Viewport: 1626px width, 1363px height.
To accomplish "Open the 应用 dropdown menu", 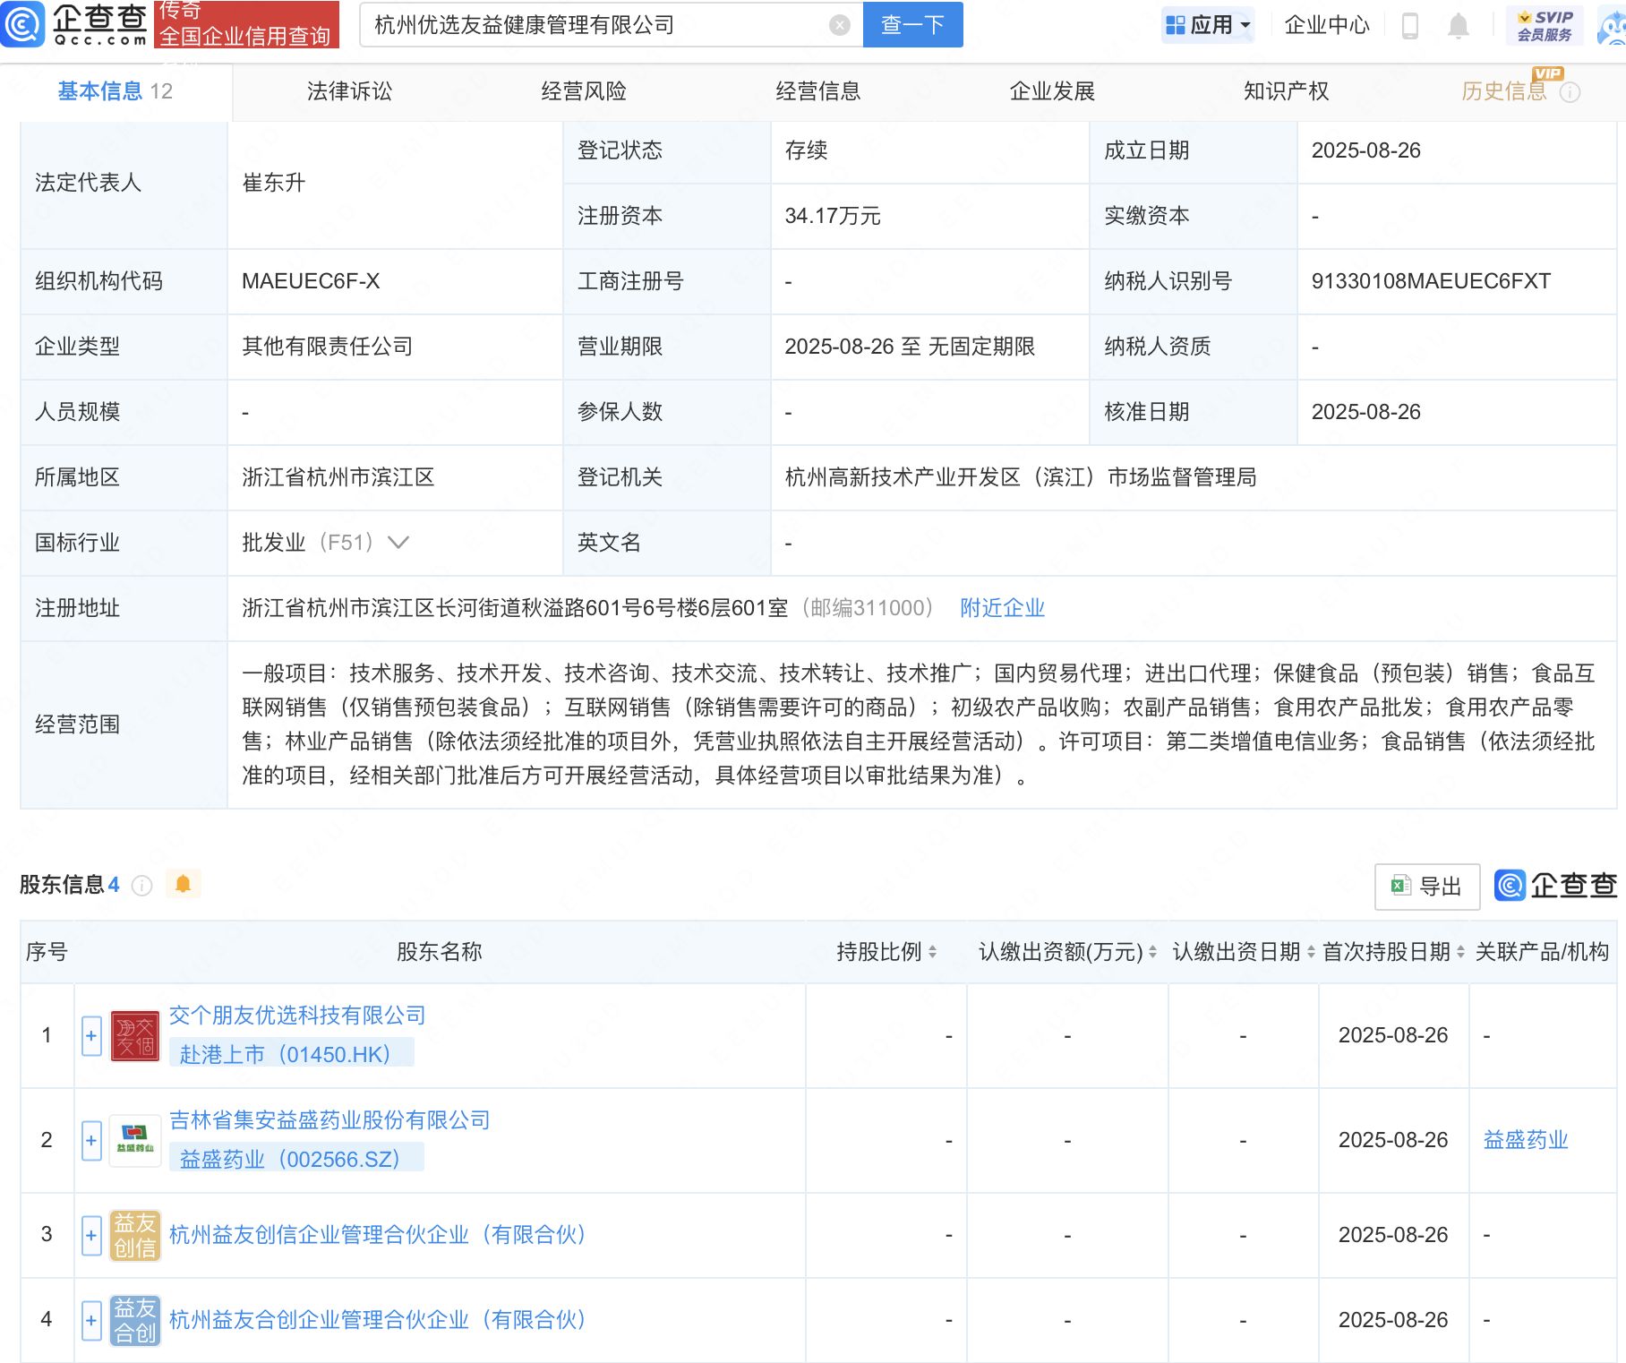I will (x=1208, y=25).
